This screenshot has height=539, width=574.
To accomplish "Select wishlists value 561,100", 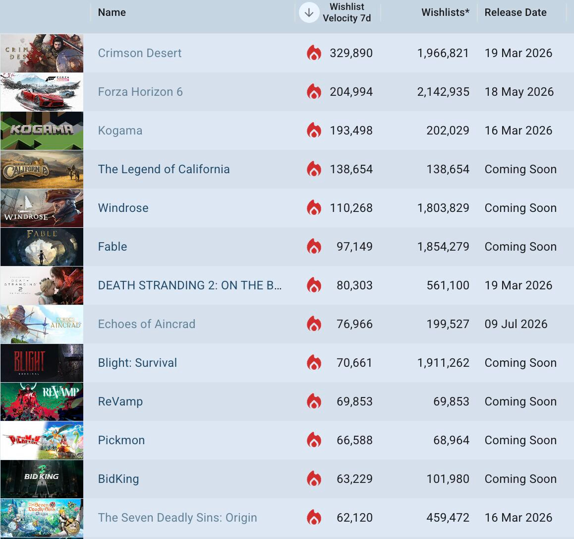I will click(x=448, y=285).
